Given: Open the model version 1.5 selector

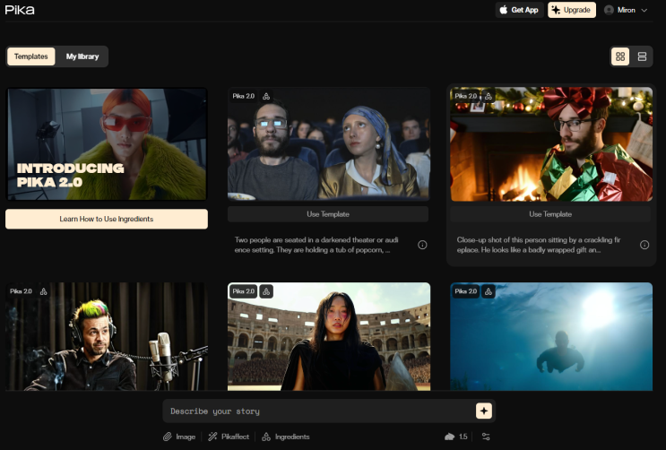Looking at the screenshot, I should coord(456,437).
